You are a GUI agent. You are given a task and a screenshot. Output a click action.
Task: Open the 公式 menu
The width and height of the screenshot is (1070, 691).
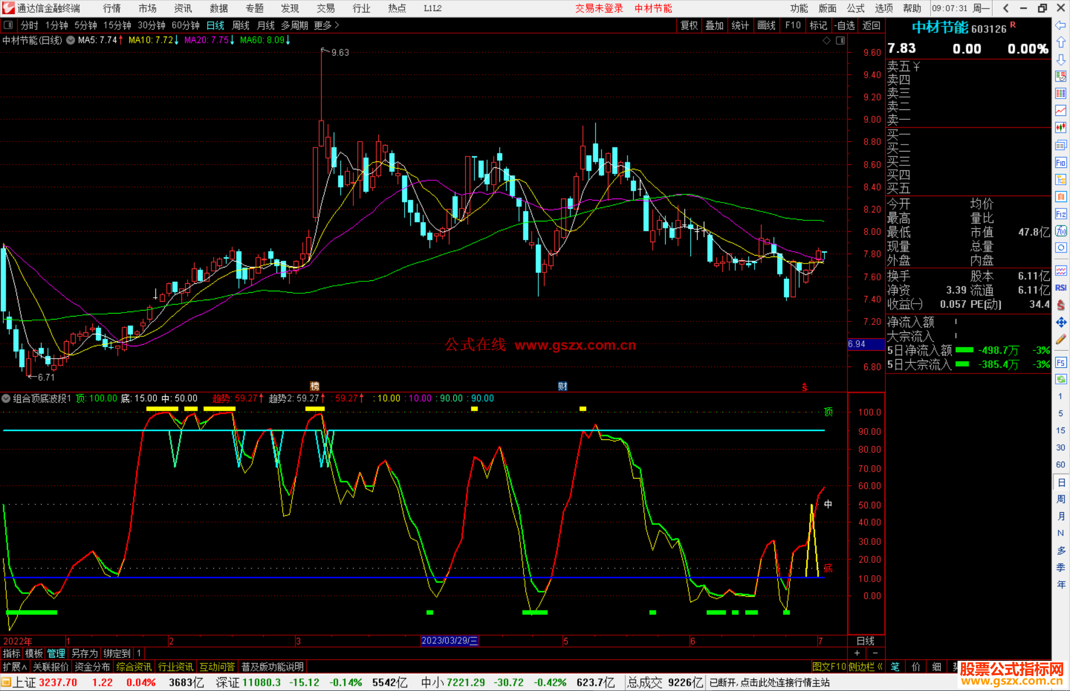(856, 8)
